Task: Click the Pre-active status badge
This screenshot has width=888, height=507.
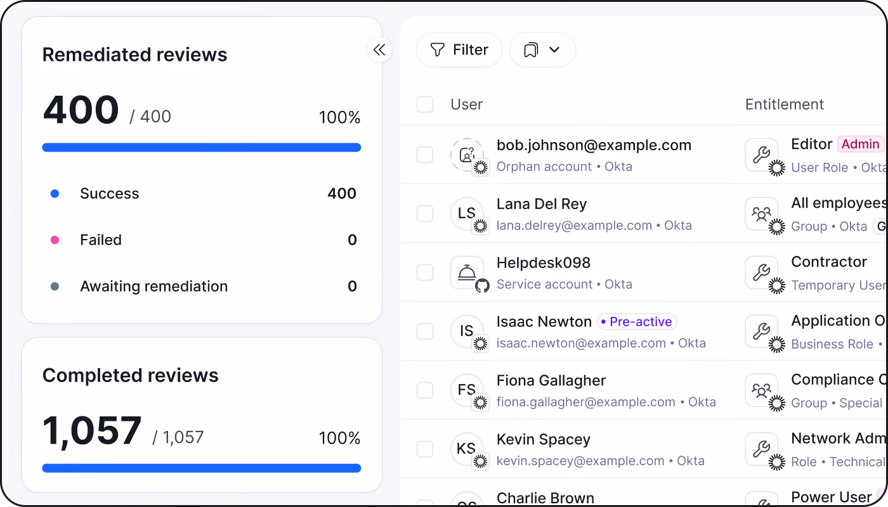Action: (x=637, y=322)
